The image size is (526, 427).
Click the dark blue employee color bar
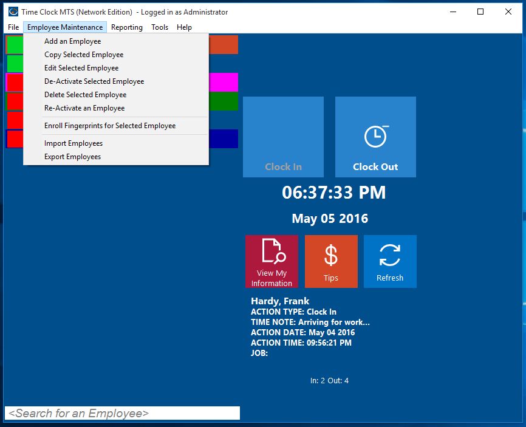[224, 139]
